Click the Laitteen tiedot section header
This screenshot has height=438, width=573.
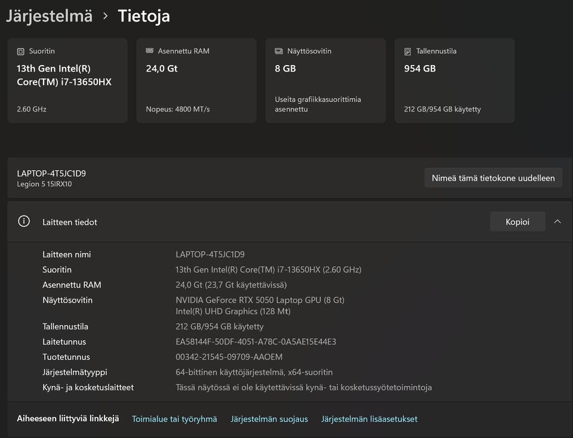pyautogui.click(x=289, y=221)
